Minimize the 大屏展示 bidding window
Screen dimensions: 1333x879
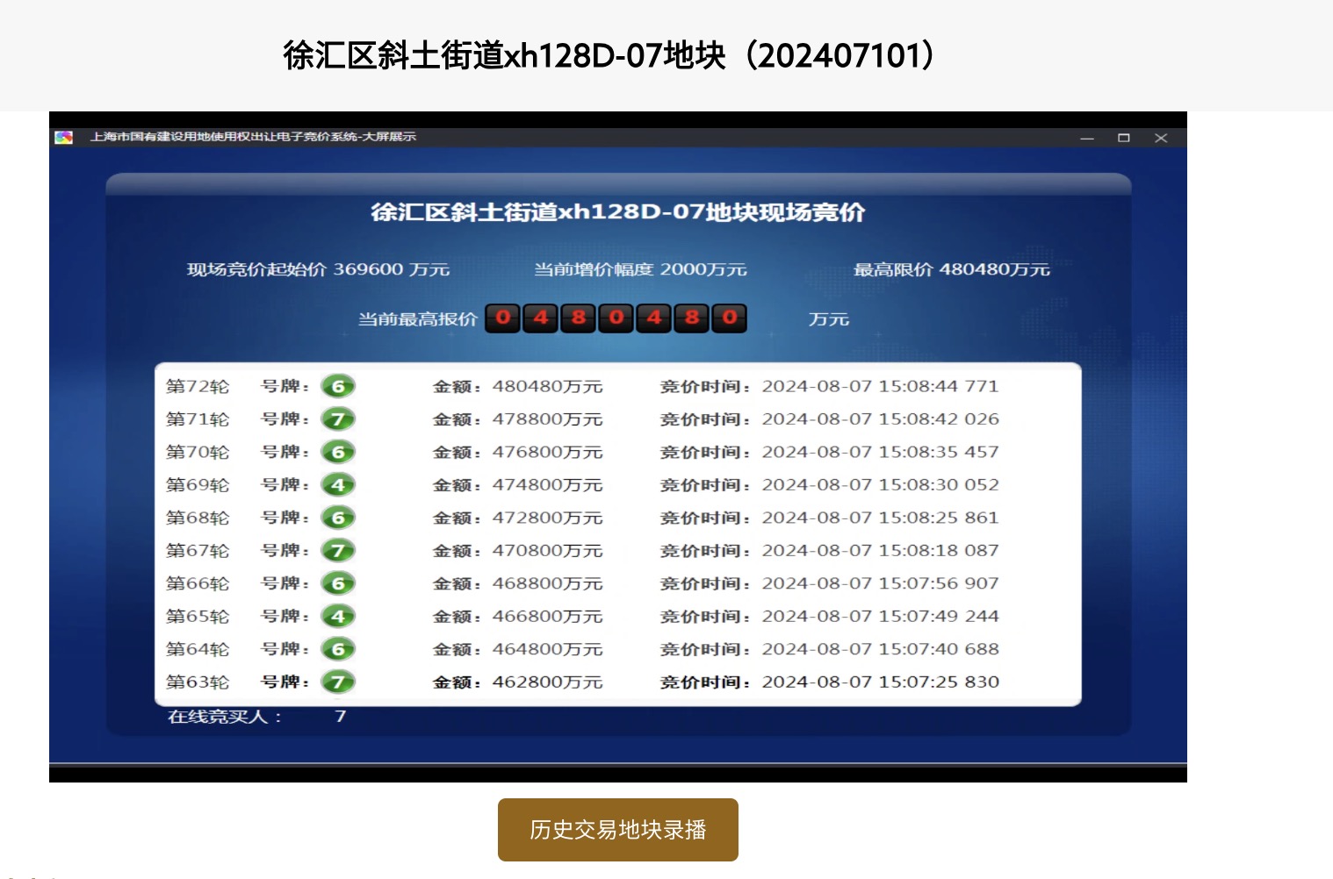(x=1087, y=139)
